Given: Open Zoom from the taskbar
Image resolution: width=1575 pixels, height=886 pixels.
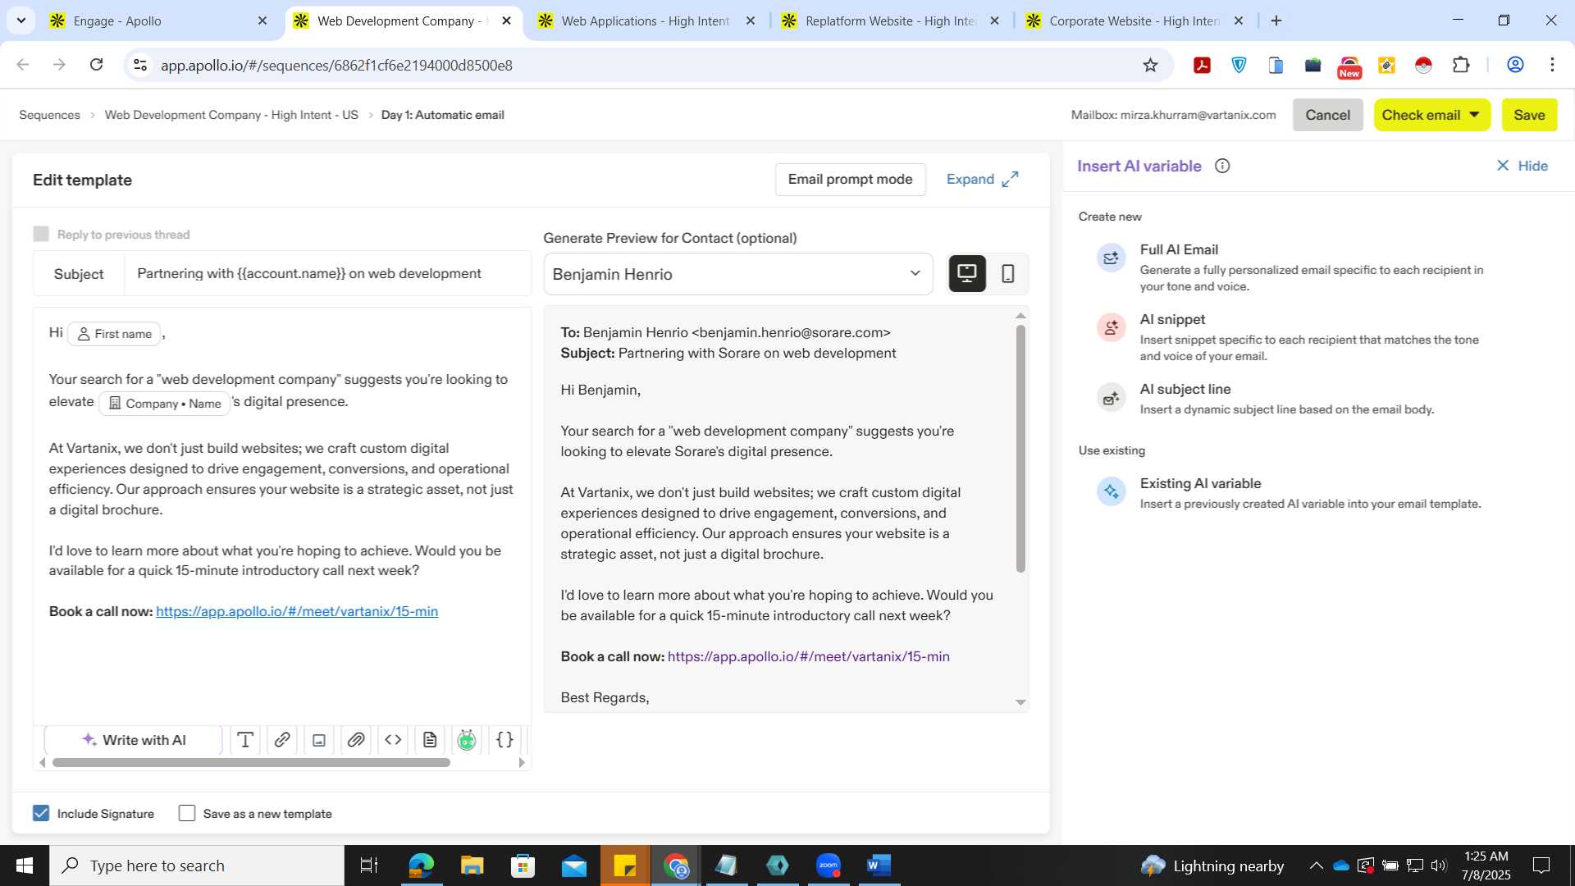Looking at the screenshot, I should [829, 865].
